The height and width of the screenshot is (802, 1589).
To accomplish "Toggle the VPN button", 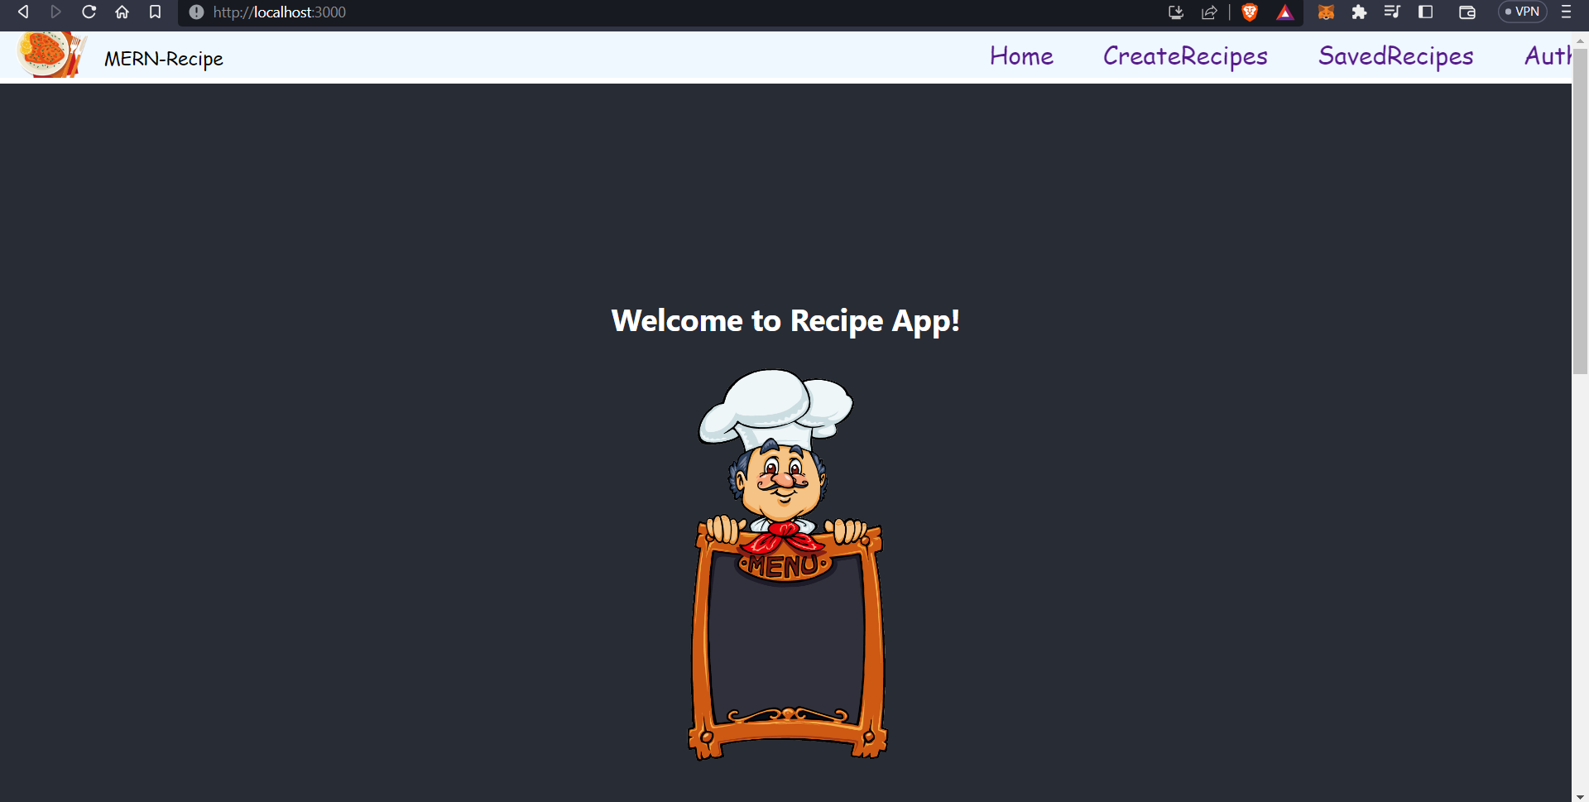I will coord(1522,12).
